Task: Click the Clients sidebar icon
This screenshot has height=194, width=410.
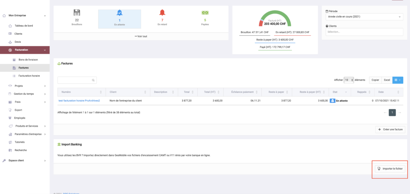Action: click(10, 34)
